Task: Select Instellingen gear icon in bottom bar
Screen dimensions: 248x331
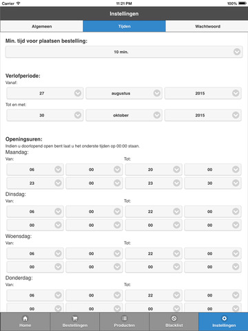Action: [x=224, y=319]
